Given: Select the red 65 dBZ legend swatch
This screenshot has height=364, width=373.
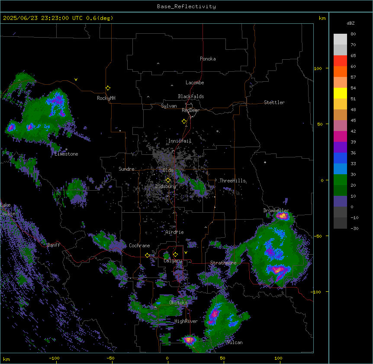Looking at the screenshot, I should (340, 61).
